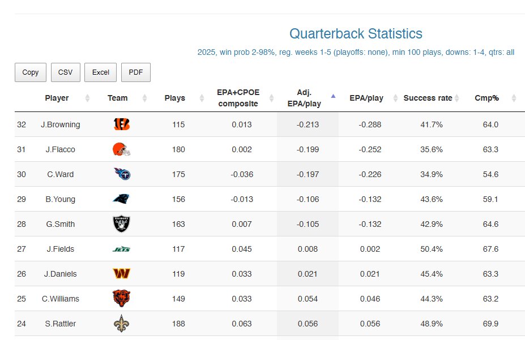This screenshot has height=340, width=525.
Task: Export table using Excel button
Action: coord(100,72)
